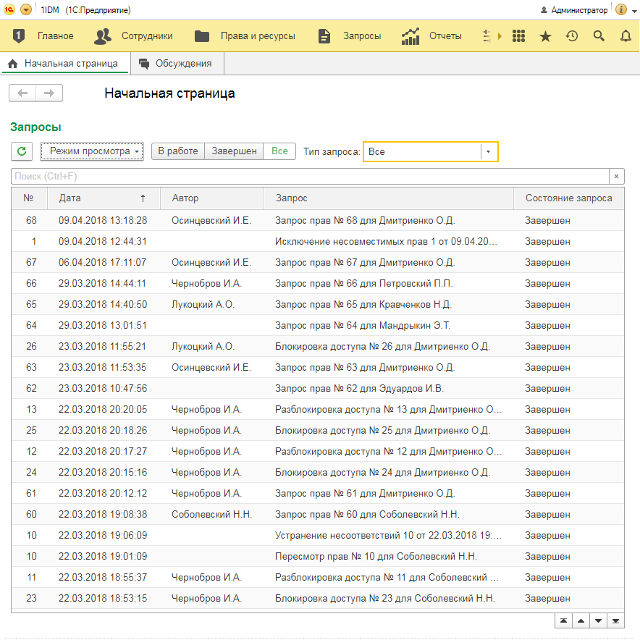Screen dimensions: 640x640
Task: Open the functions grid menu icon
Action: click(518, 36)
